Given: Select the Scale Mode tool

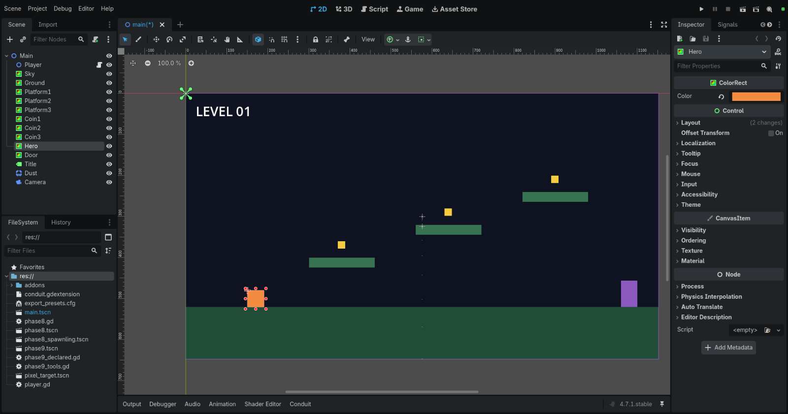Looking at the screenshot, I should [183, 39].
